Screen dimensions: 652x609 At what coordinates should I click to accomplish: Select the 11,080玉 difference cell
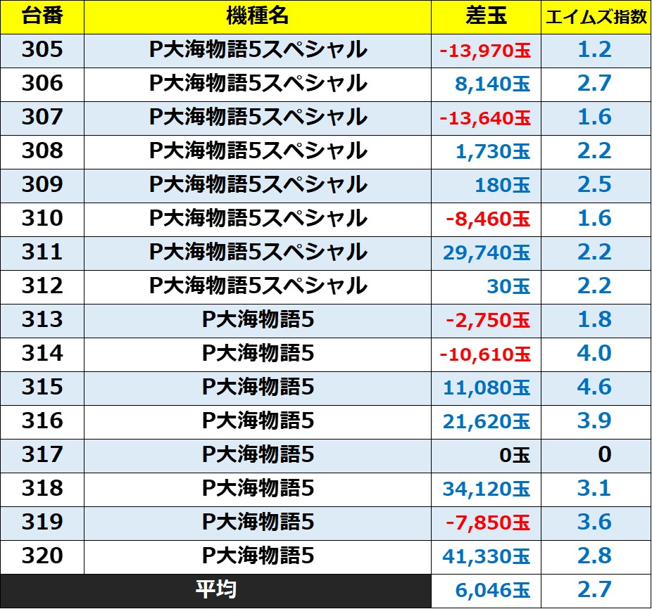click(487, 388)
